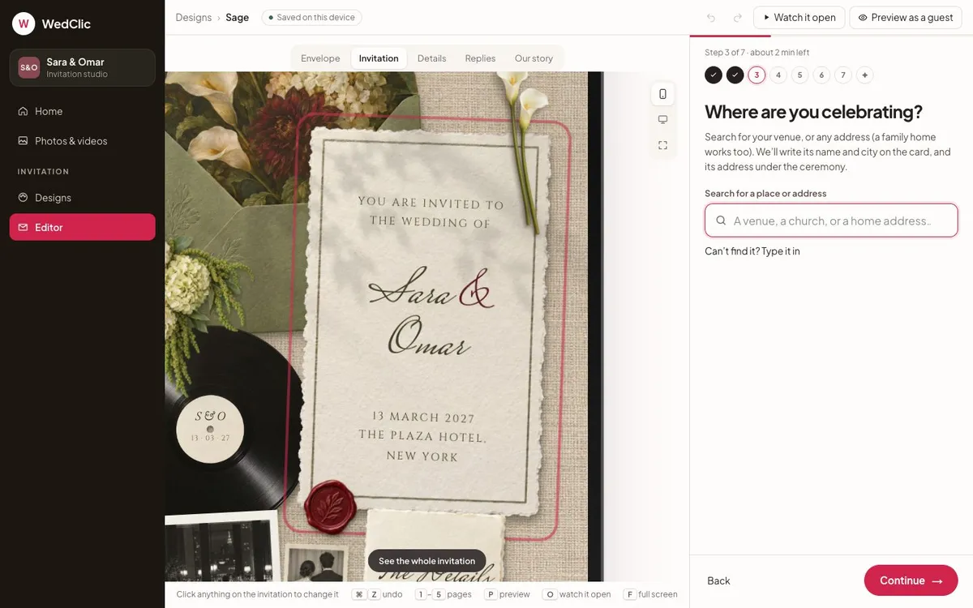Go to completed step one checkmark
This screenshot has width=973, height=608.
(x=714, y=75)
